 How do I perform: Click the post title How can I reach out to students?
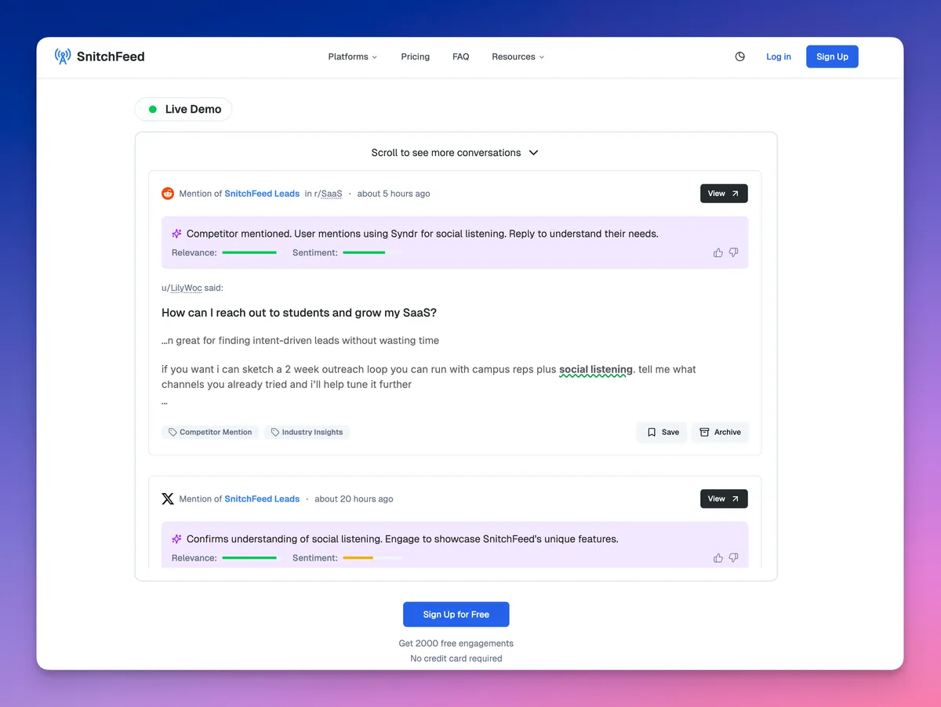click(299, 313)
